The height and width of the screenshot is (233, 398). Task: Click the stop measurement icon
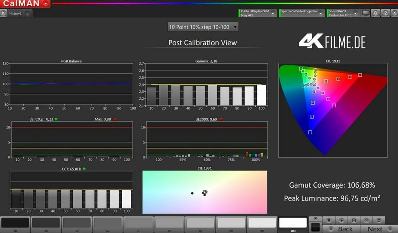pyautogui.click(x=329, y=220)
